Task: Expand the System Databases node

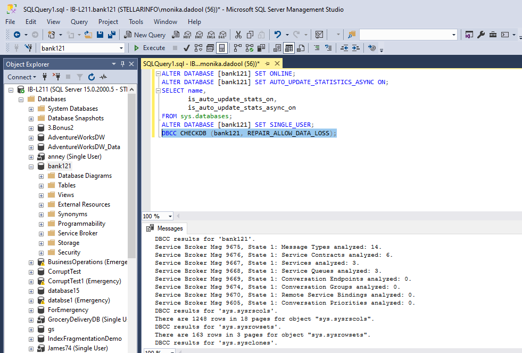Action: [x=31, y=109]
